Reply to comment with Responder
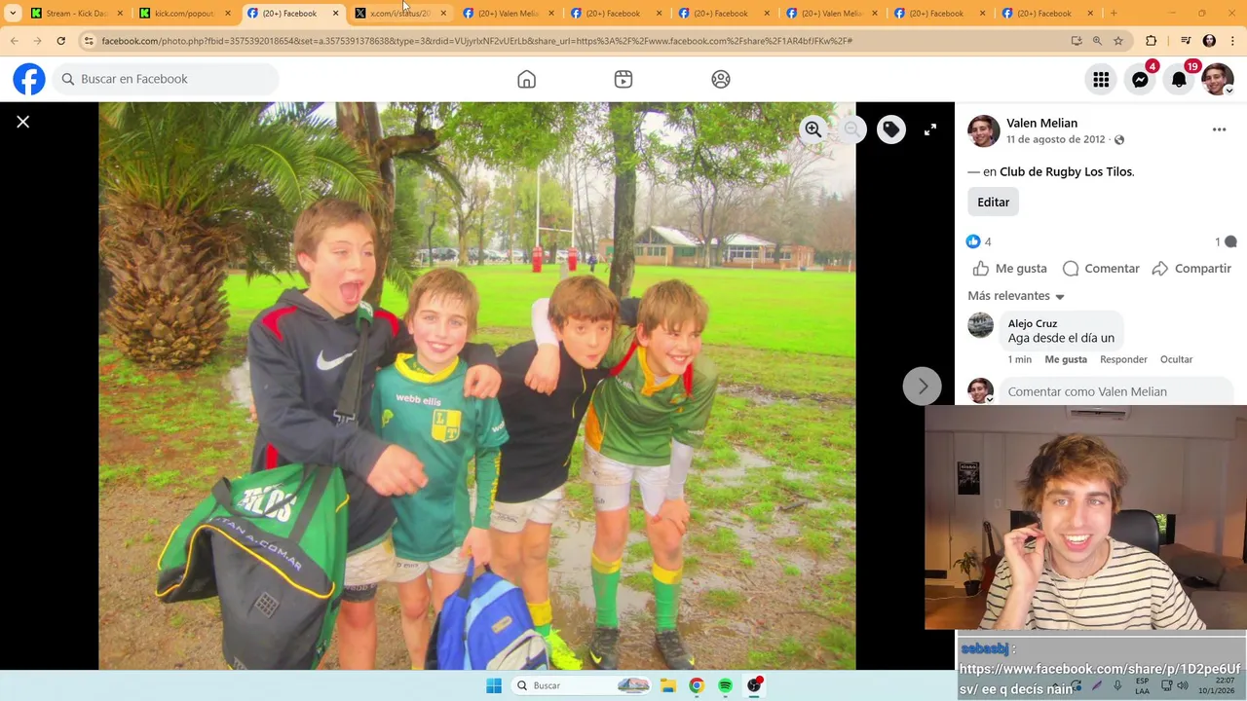Image resolution: width=1247 pixels, height=701 pixels. (1123, 359)
